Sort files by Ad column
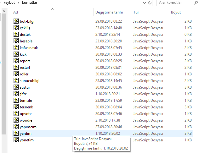This screenshot has height=153, width=199. 15,12
